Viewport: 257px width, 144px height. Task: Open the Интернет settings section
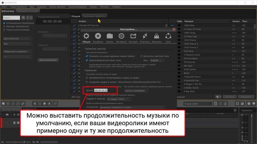pyautogui.click(x=121, y=38)
